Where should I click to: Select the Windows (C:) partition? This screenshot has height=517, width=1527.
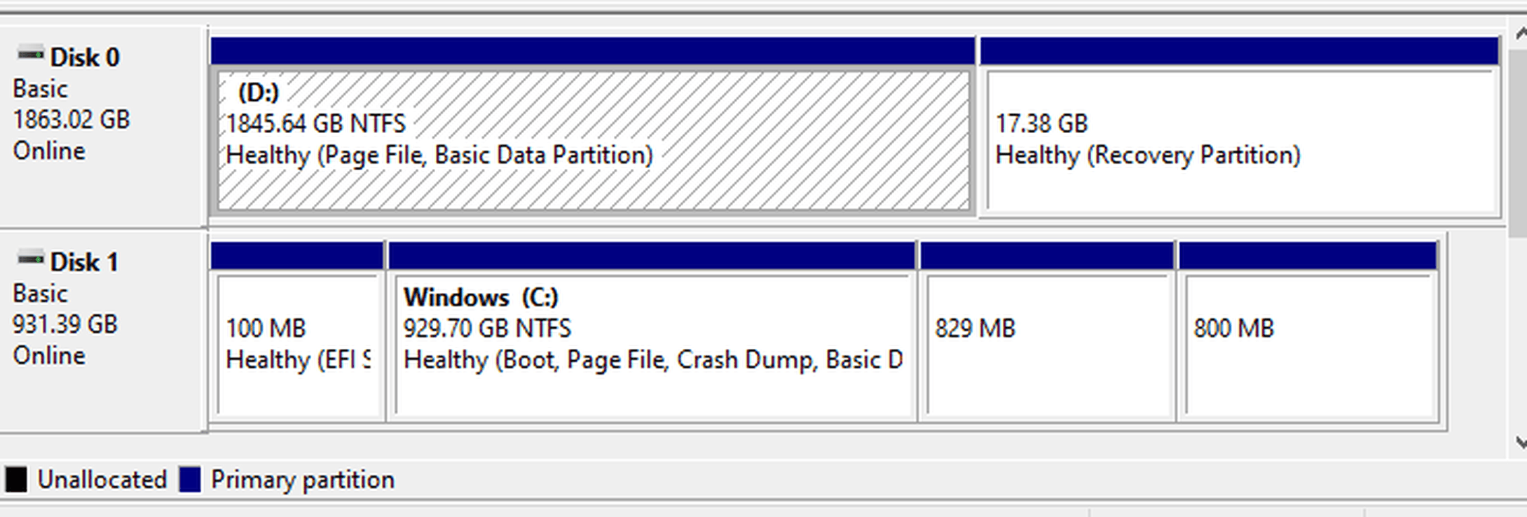[x=652, y=331]
